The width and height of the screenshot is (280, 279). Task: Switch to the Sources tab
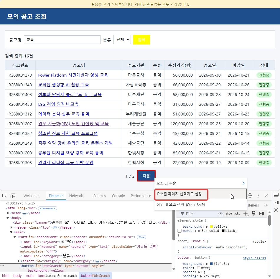tap(99, 196)
